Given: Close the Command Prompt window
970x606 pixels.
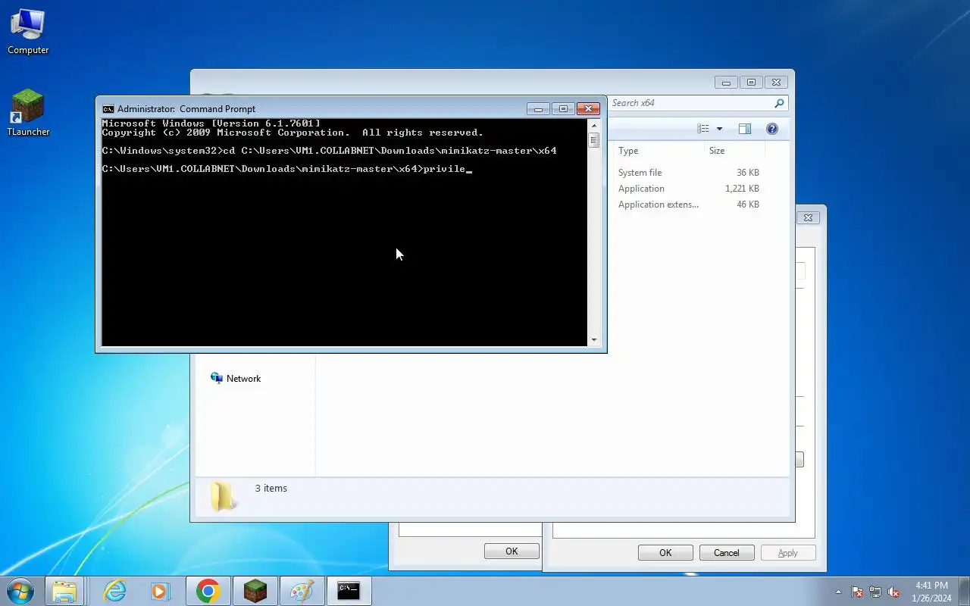Looking at the screenshot, I should 588,109.
